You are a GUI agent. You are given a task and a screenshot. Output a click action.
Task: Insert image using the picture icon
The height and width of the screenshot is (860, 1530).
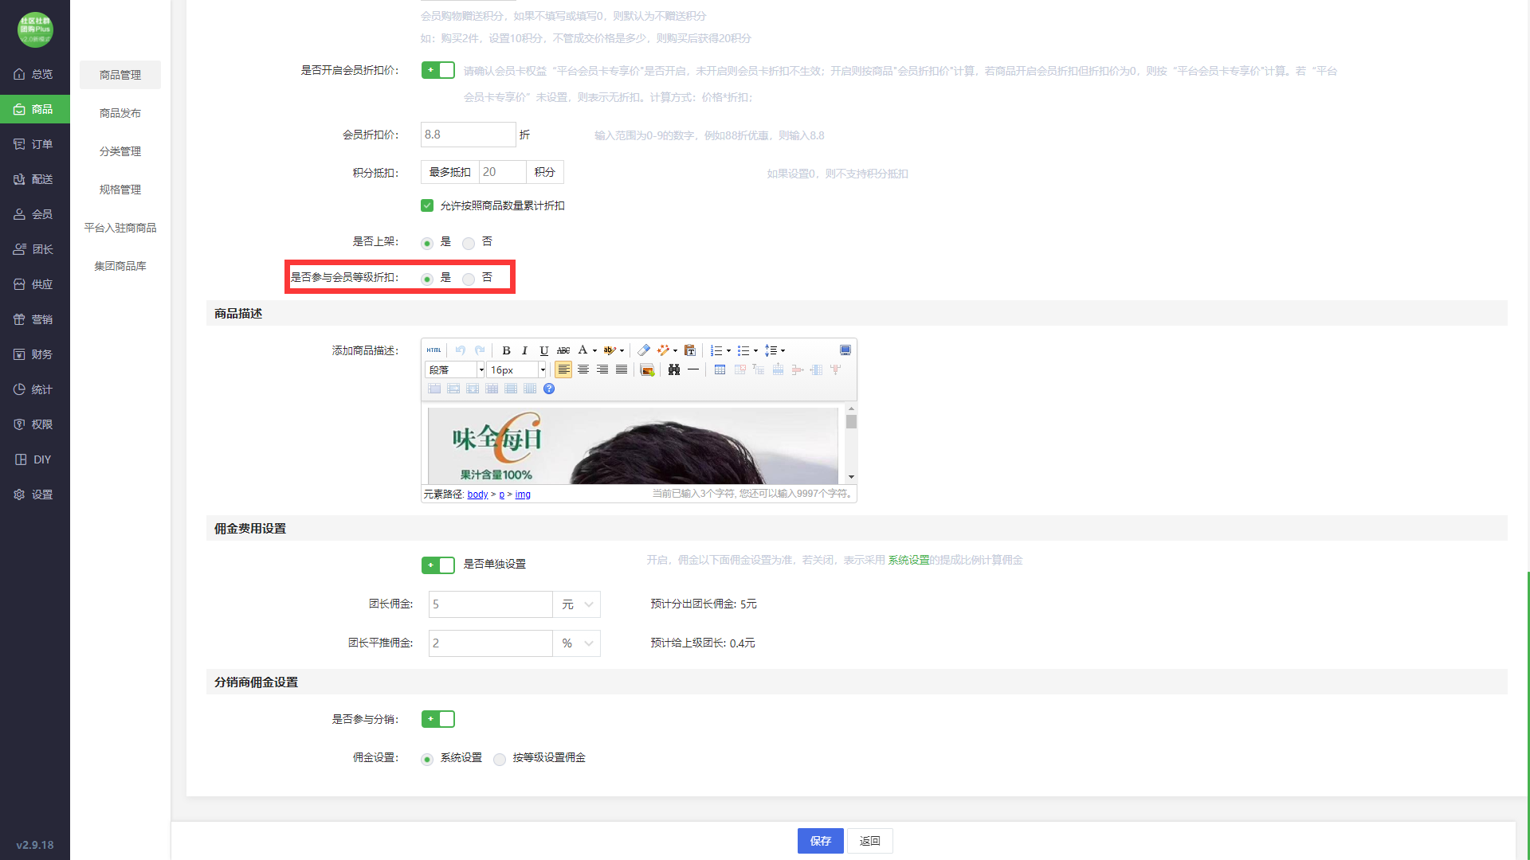pyautogui.click(x=647, y=370)
